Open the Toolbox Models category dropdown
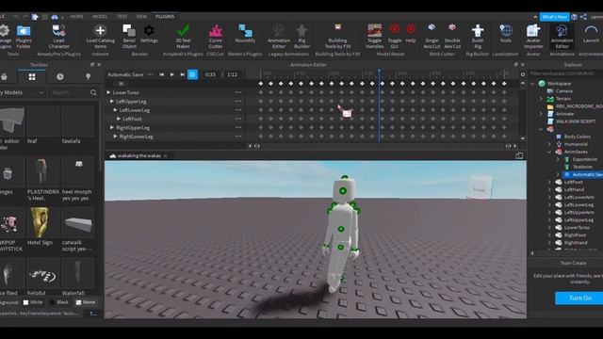The width and height of the screenshot is (603, 339). click(23, 92)
